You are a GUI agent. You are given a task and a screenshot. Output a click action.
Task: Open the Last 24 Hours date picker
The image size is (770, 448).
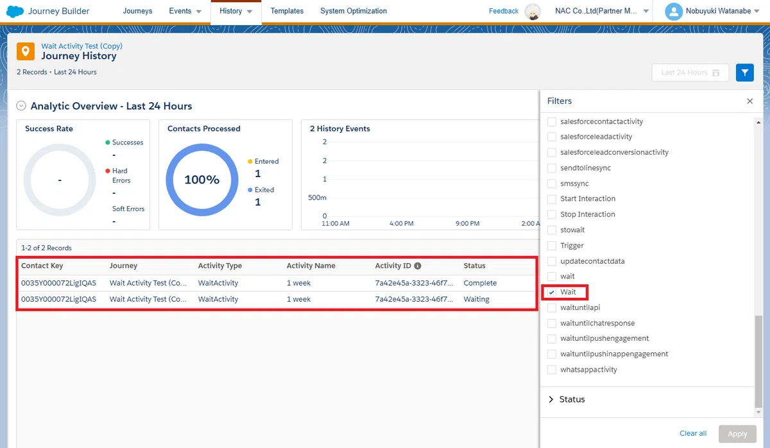pyautogui.click(x=690, y=73)
